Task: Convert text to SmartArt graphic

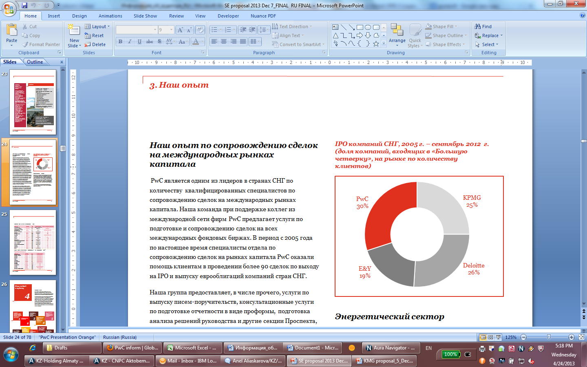Action: click(298, 44)
